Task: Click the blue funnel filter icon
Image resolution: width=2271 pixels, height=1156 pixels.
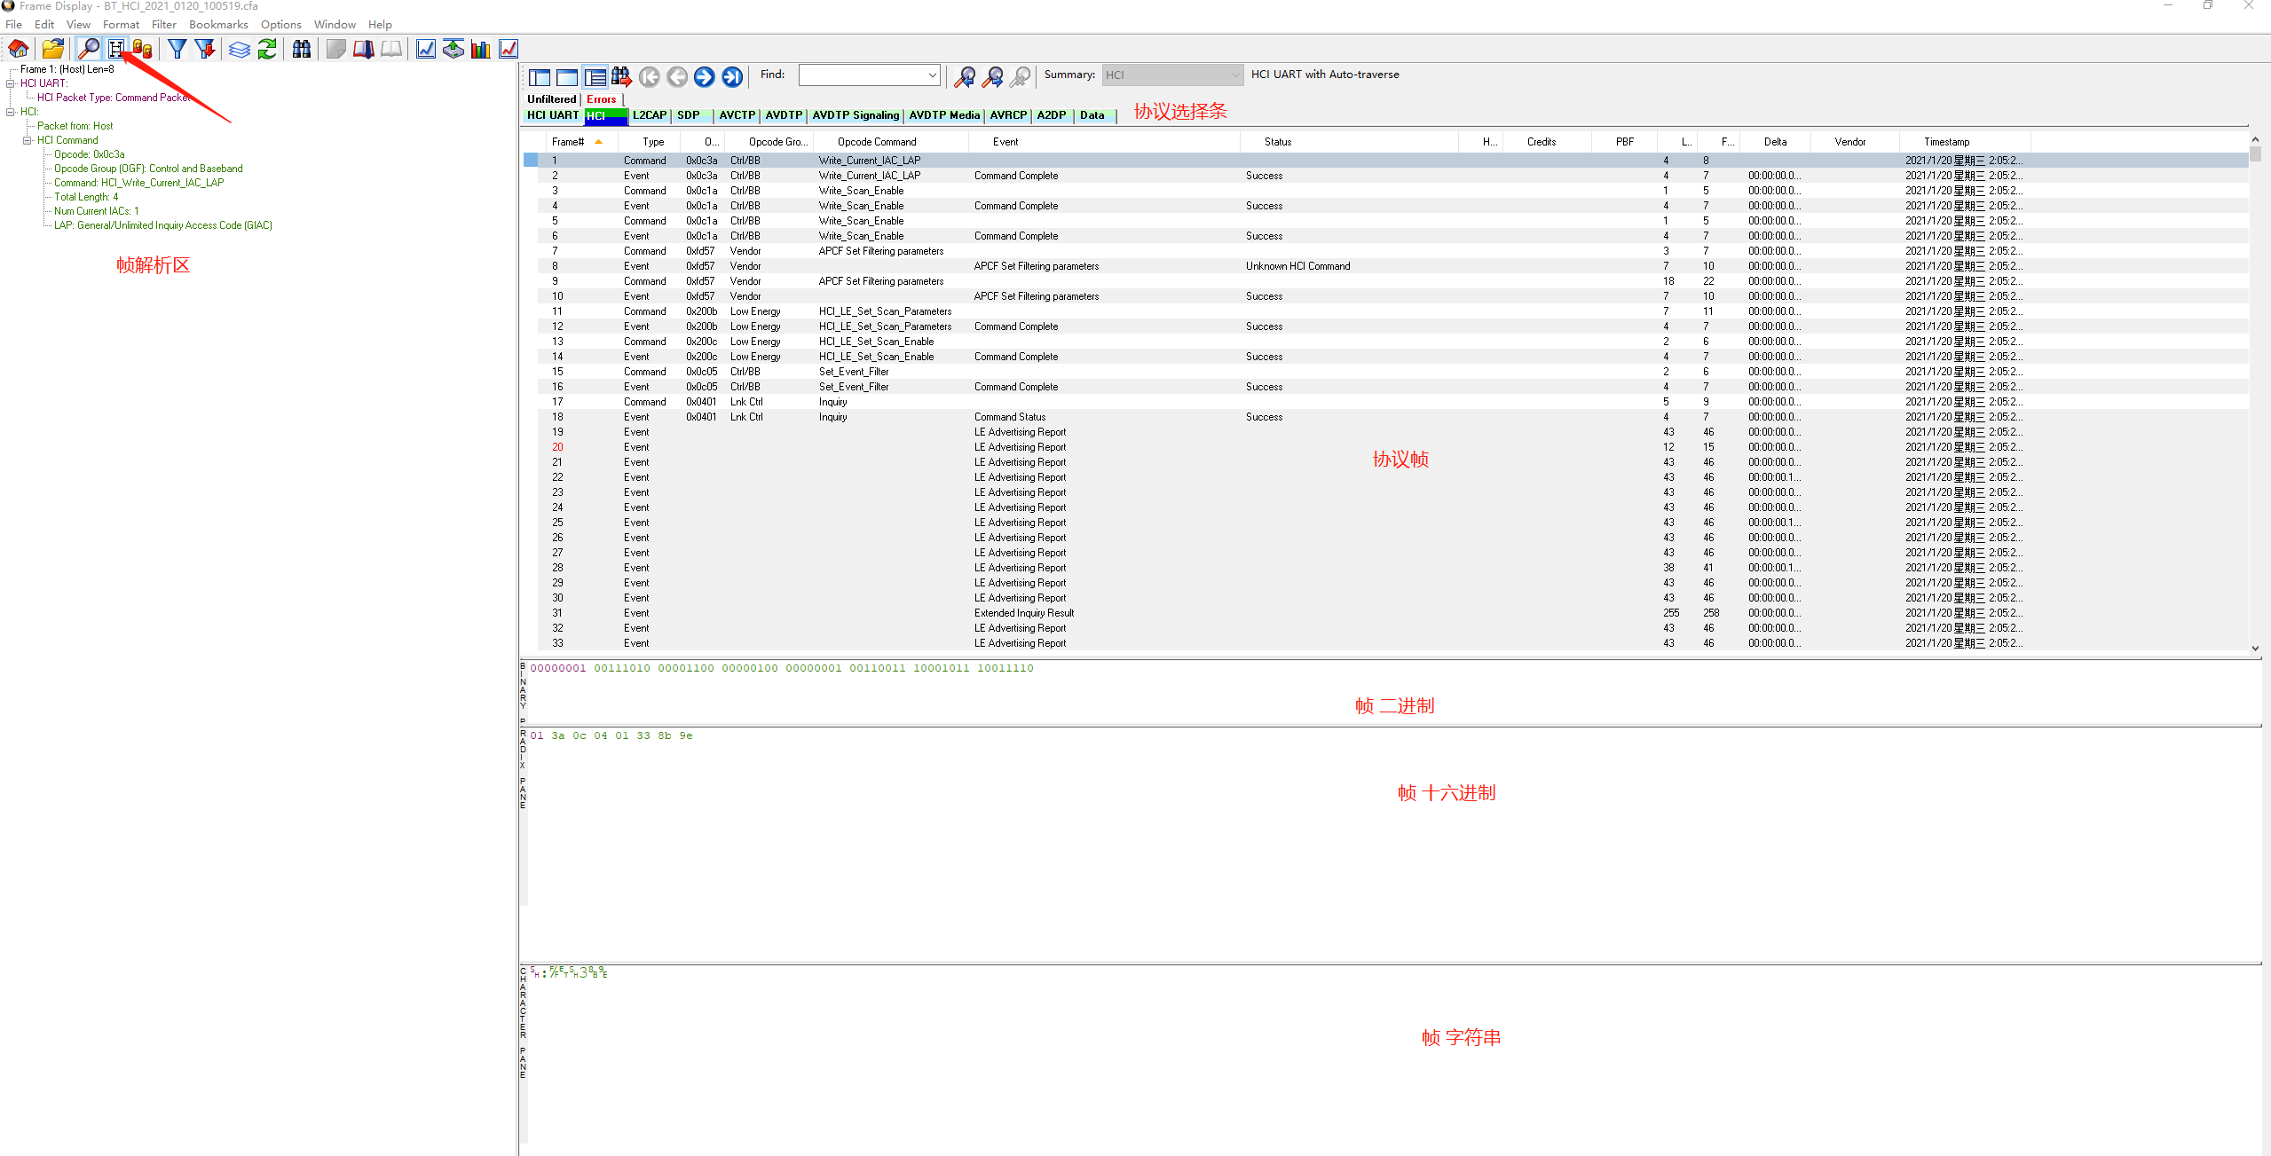Action: click(177, 49)
